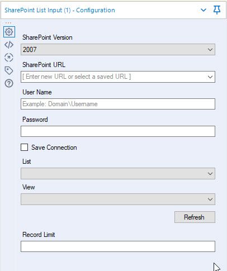This screenshot has height=271, width=227.
Task: Open the List dropdown
Action: [118, 174]
